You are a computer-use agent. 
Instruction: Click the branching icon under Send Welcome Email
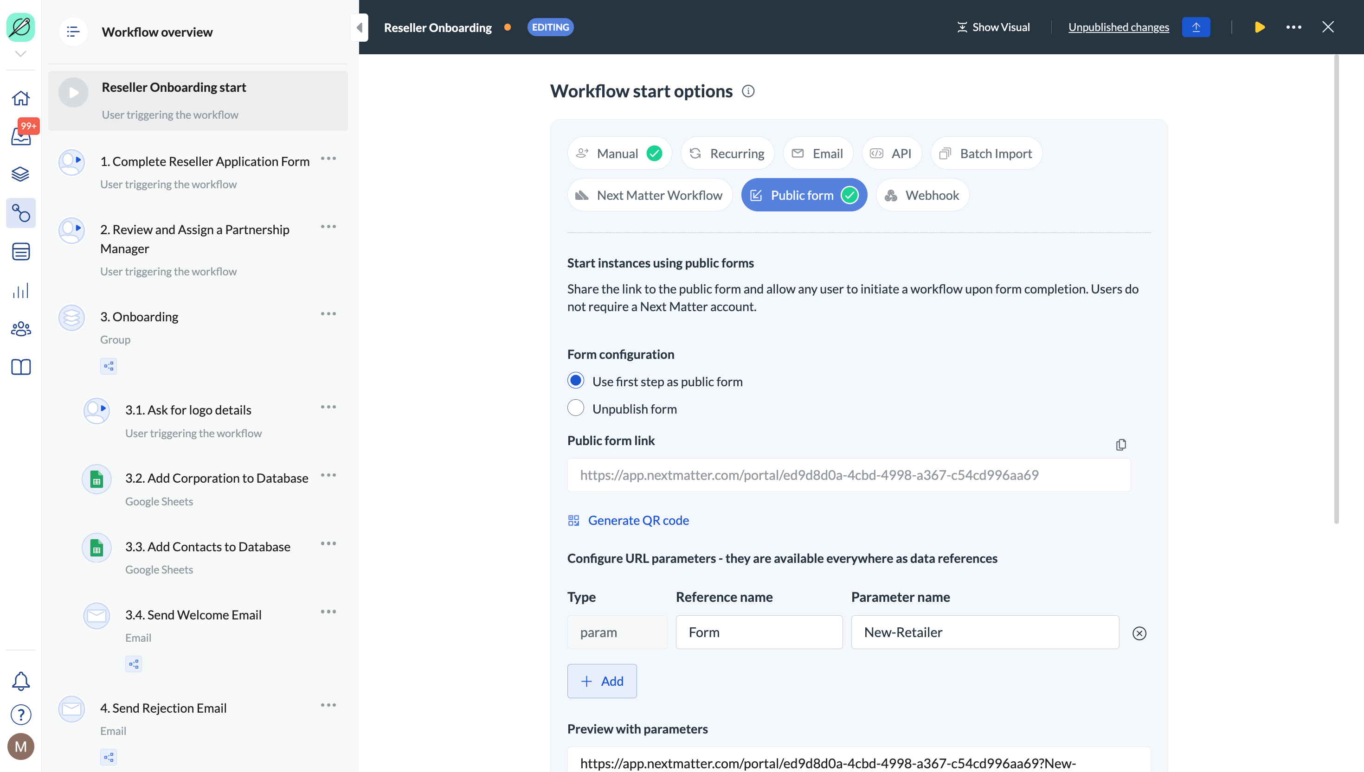point(133,664)
